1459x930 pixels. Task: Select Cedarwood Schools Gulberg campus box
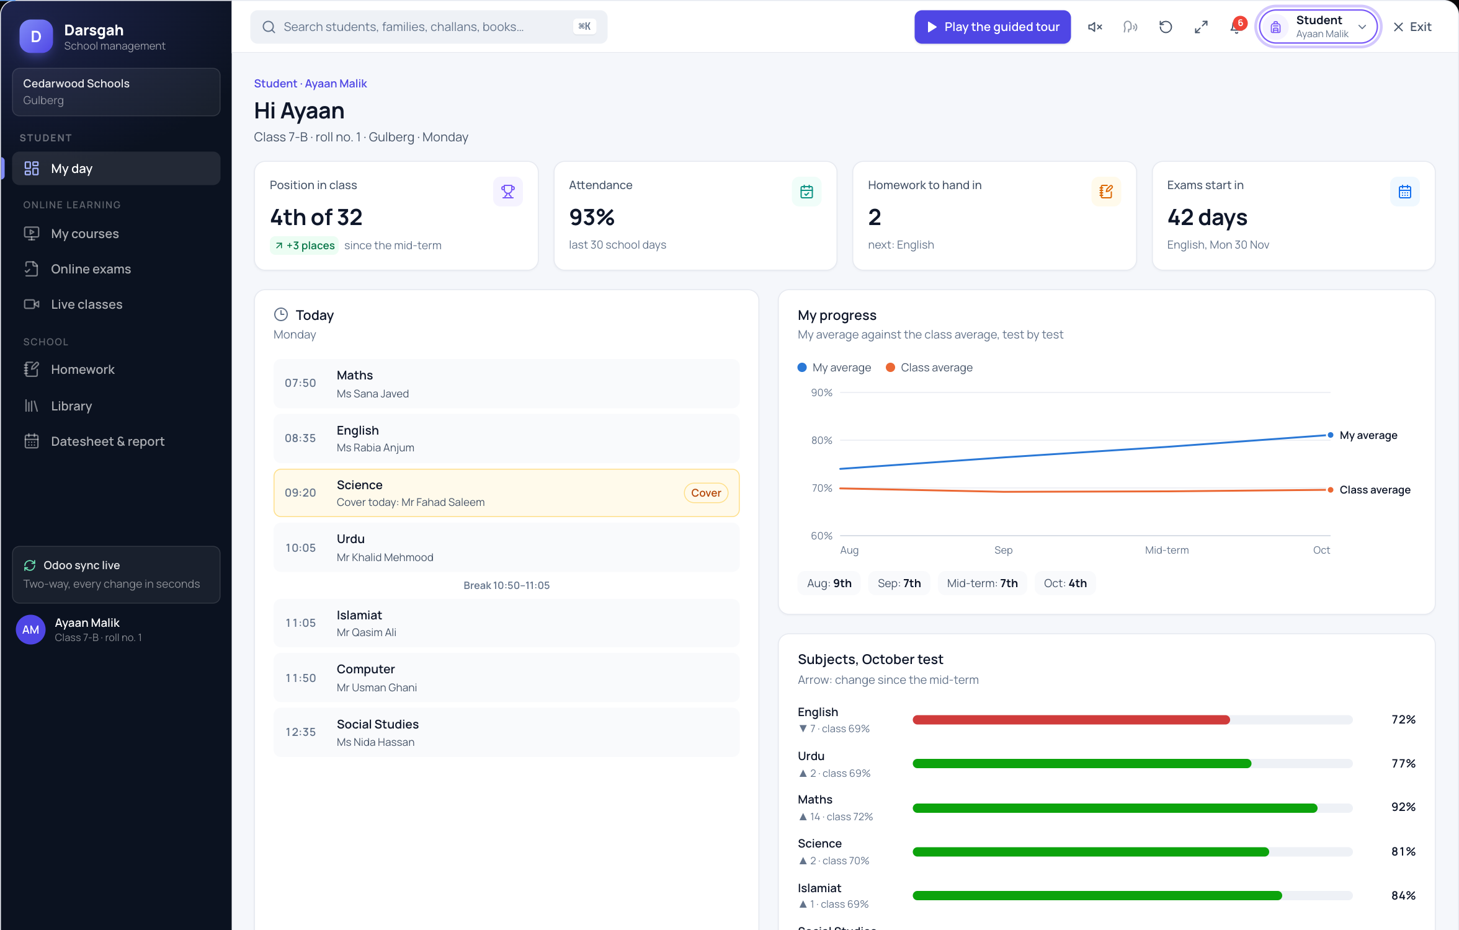pos(116,92)
